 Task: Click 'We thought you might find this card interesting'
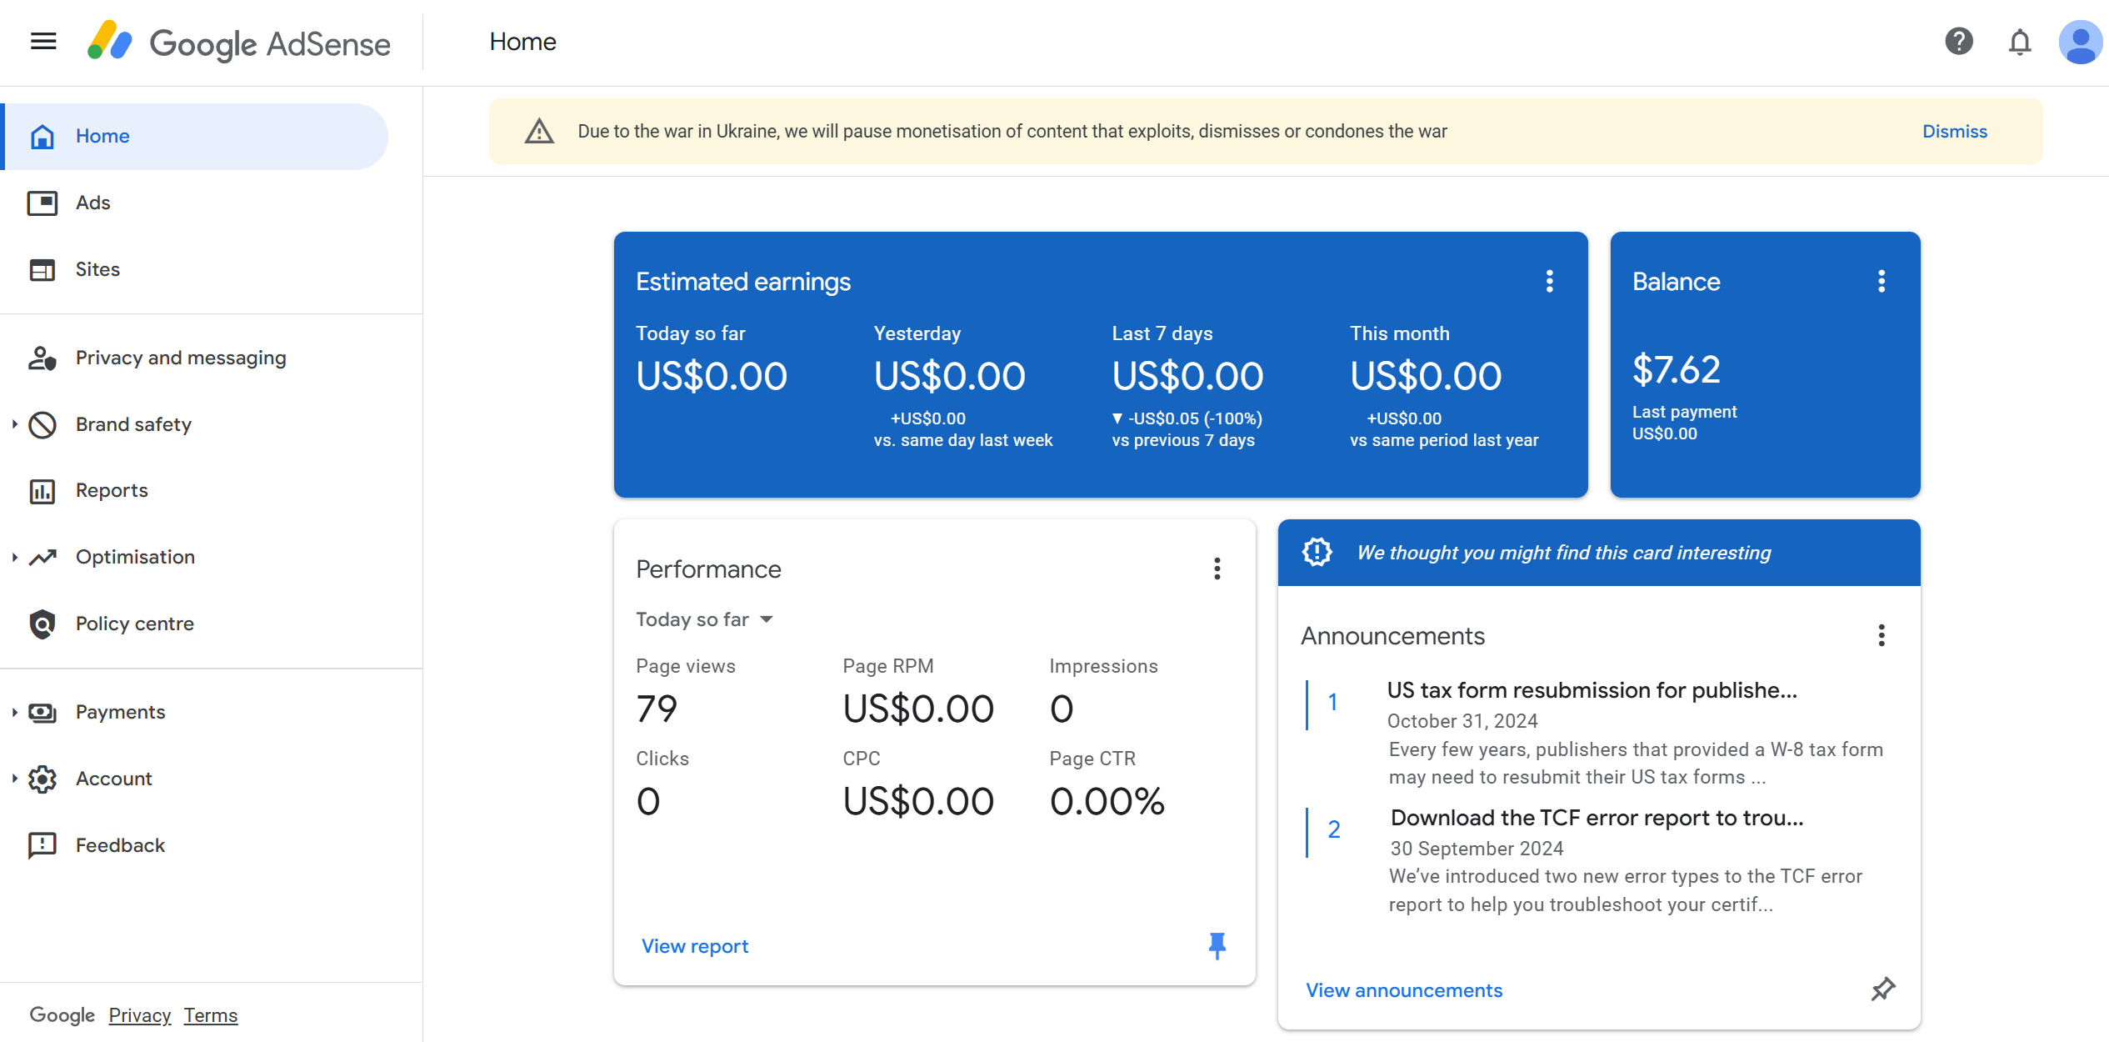click(x=1564, y=553)
